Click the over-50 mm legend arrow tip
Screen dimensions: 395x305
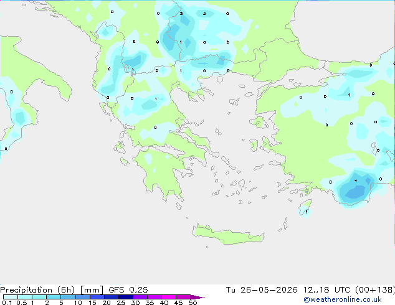click(197, 297)
